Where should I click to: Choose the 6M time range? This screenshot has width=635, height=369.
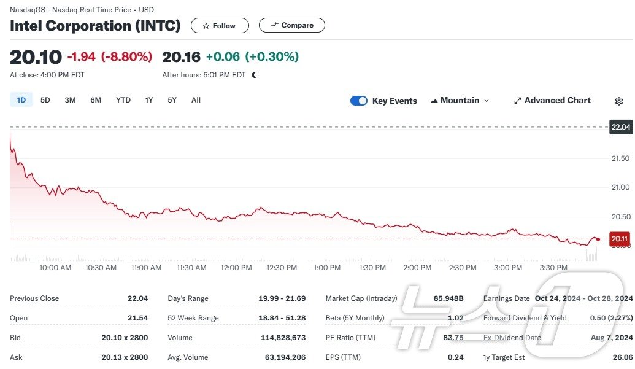coord(96,100)
